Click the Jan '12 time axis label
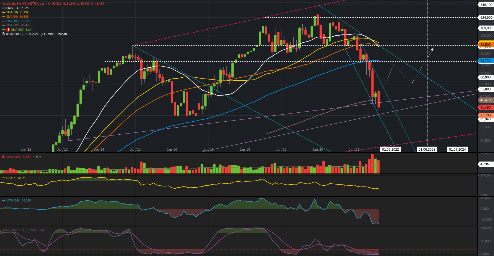 tap(26, 150)
